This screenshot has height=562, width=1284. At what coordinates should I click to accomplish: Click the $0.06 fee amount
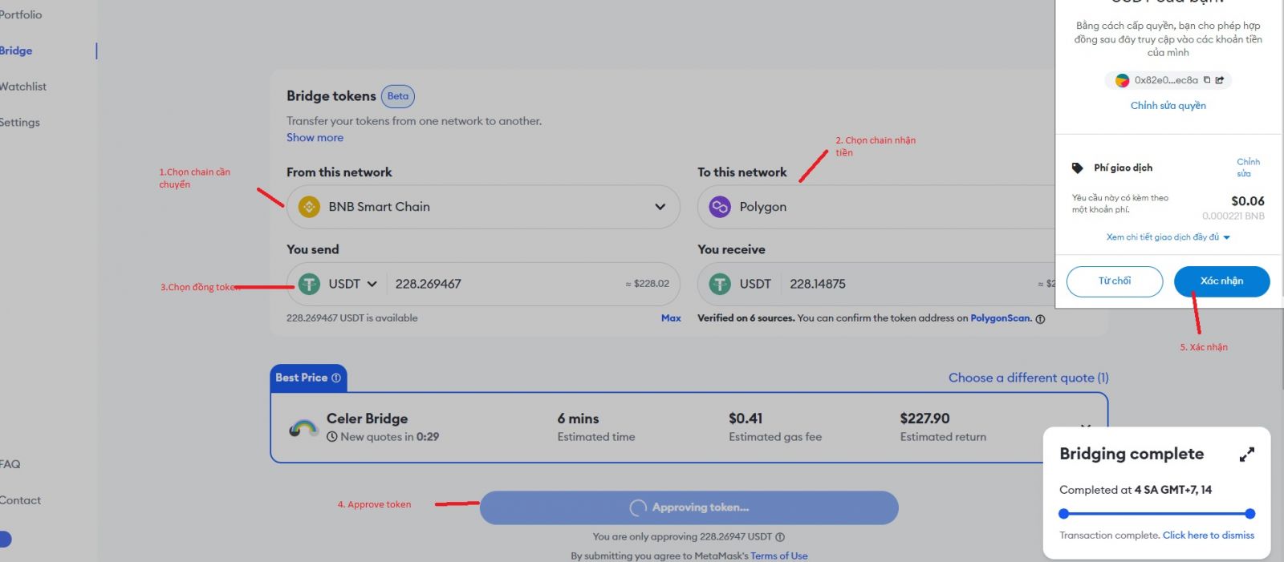click(1247, 201)
